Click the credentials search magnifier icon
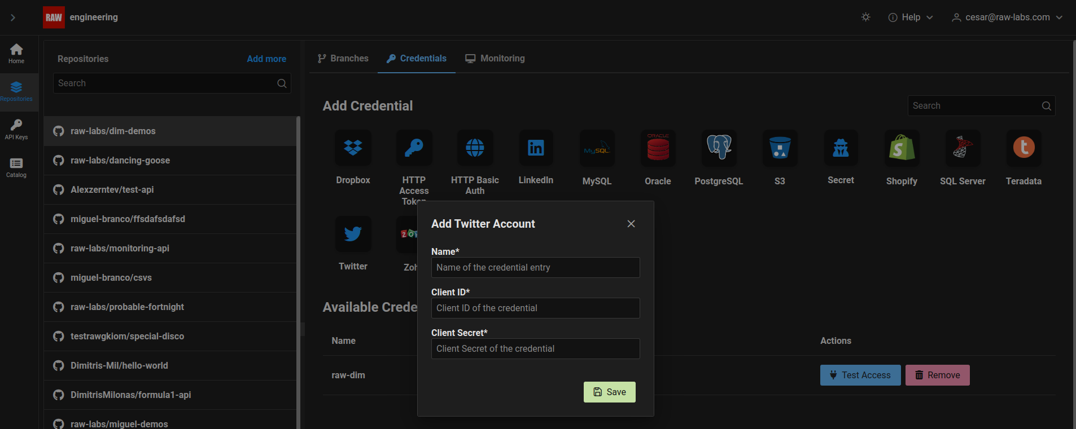 [1046, 106]
